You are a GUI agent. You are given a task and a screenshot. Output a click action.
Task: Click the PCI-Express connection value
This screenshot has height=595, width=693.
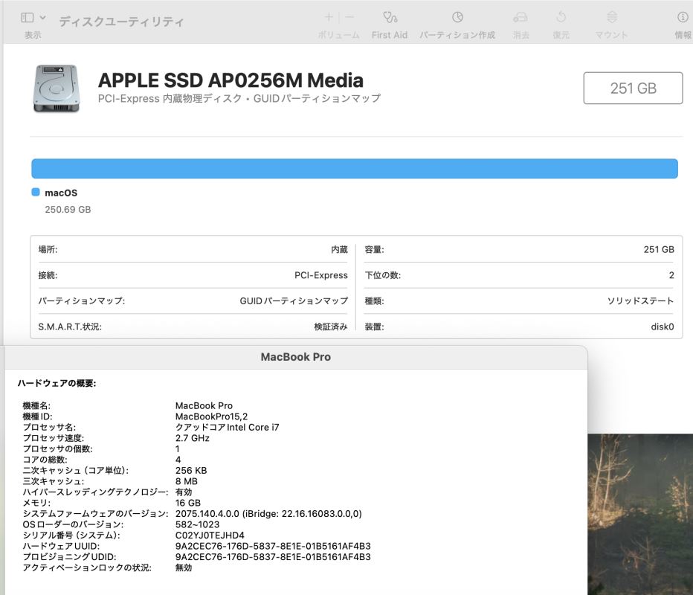(321, 275)
